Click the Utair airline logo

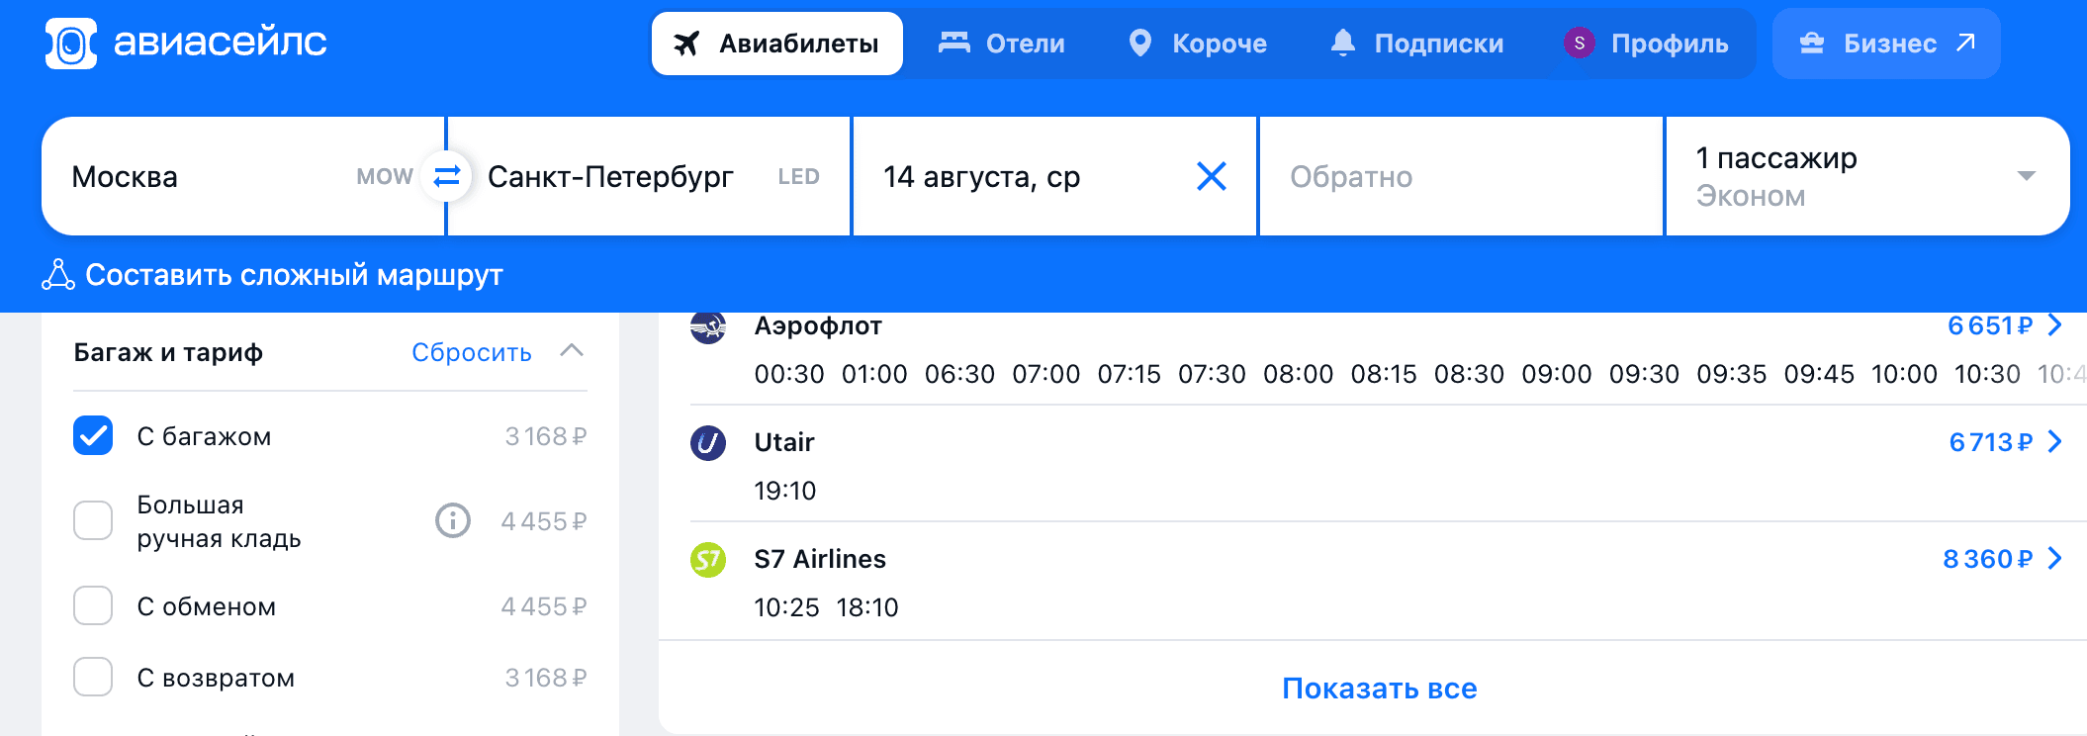(x=708, y=442)
